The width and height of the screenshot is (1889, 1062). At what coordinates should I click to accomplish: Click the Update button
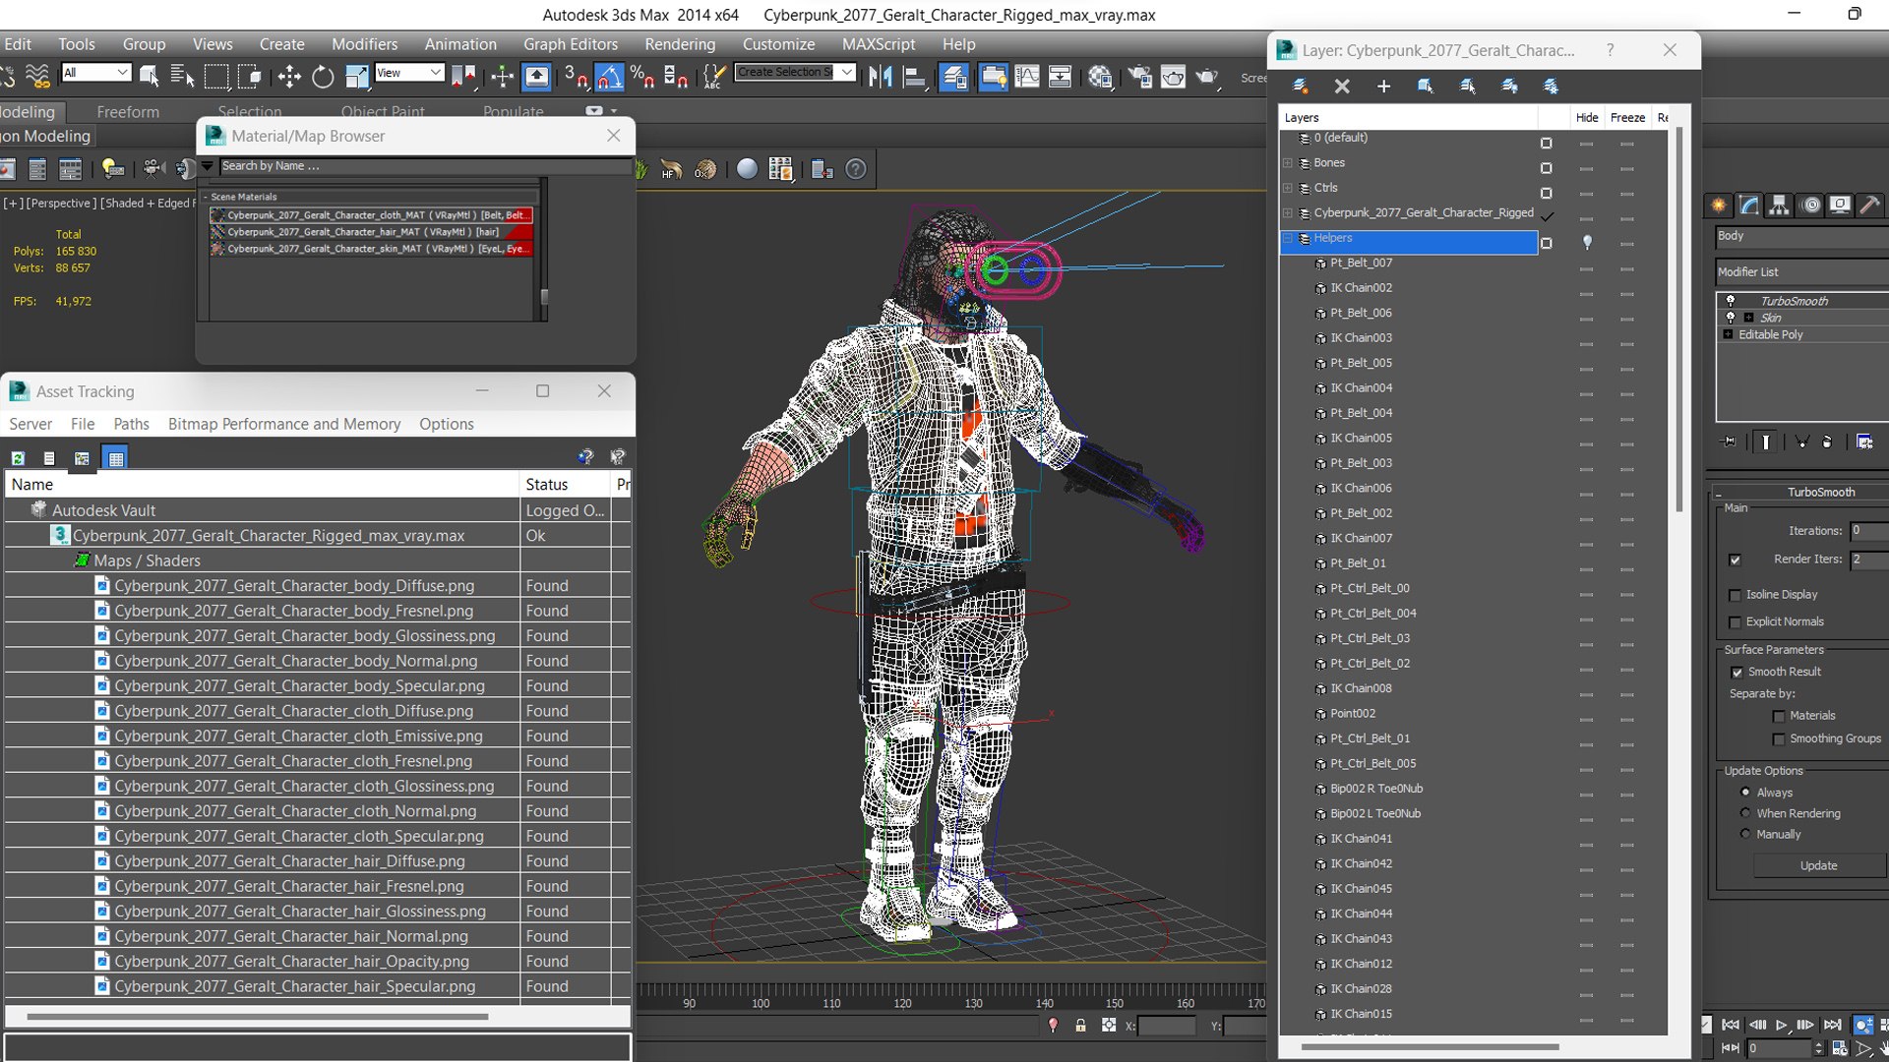point(1818,865)
